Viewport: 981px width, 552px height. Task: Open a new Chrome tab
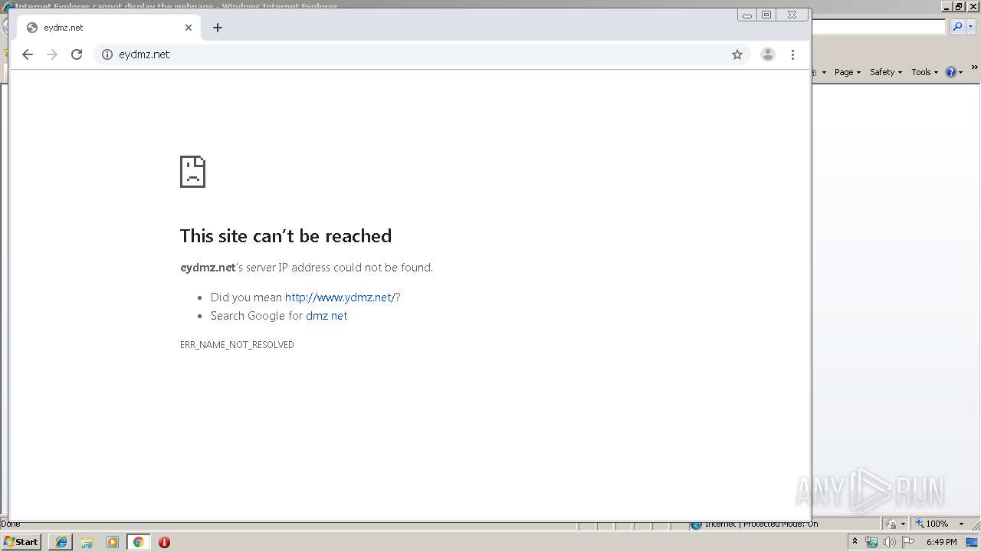[x=218, y=28]
